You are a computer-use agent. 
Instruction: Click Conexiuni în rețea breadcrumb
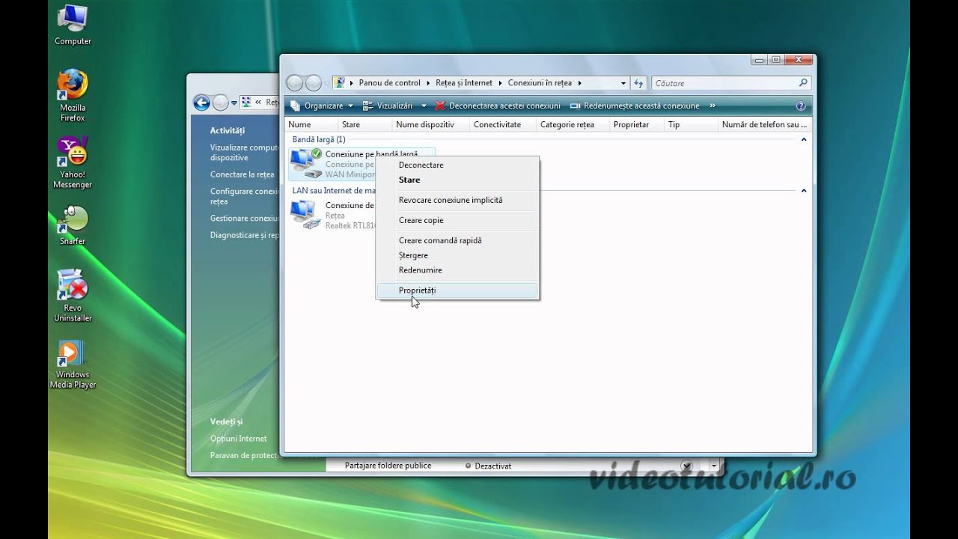(x=540, y=83)
